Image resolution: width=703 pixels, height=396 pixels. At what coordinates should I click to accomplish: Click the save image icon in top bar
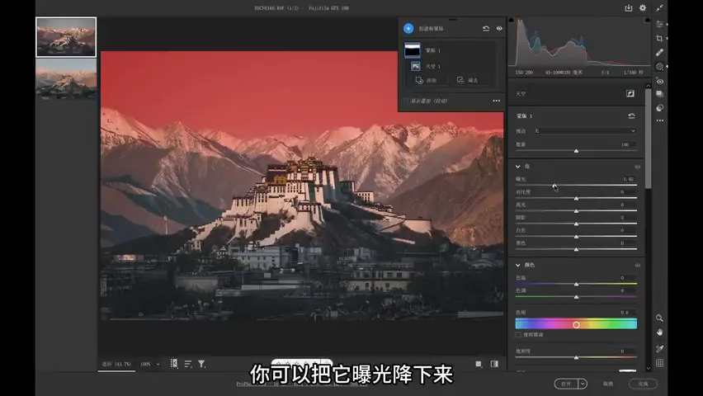pyautogui.click(x=629, y=8)
